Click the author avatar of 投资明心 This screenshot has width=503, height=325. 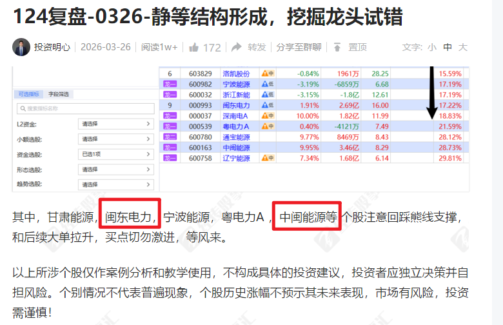click(21, 47)
